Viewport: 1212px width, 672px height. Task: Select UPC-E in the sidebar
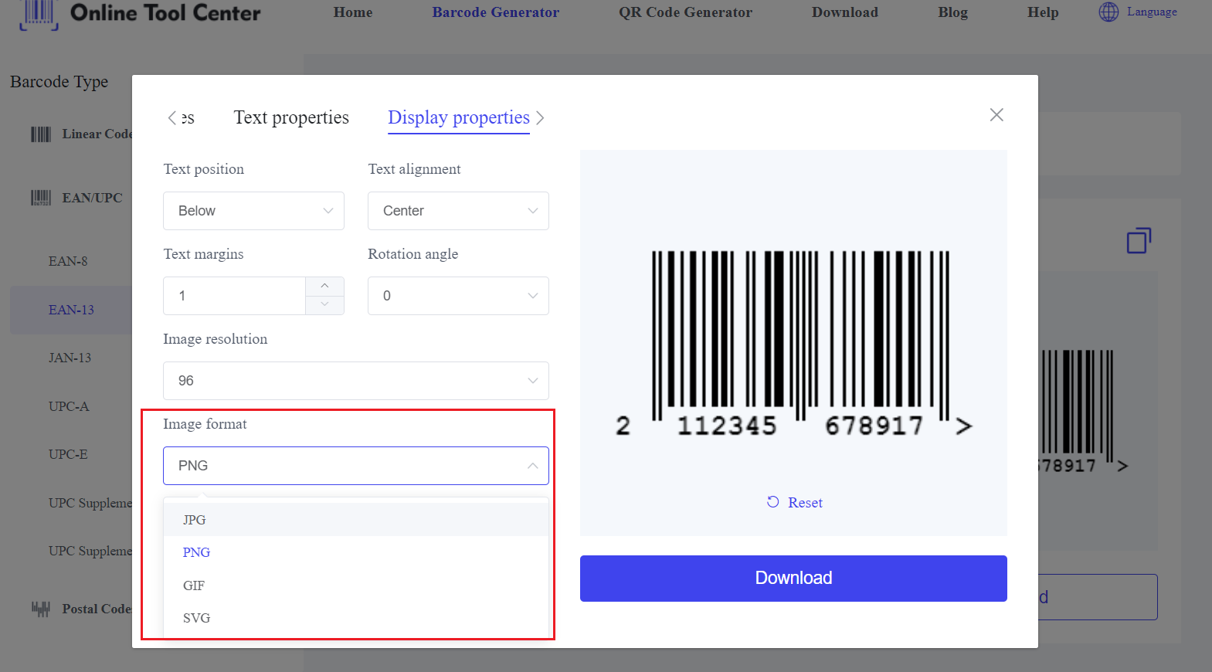[68, 454]
